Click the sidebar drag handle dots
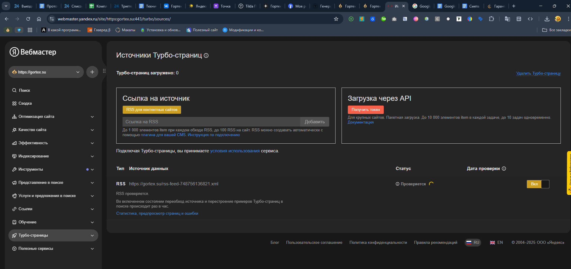 [104, 71]
